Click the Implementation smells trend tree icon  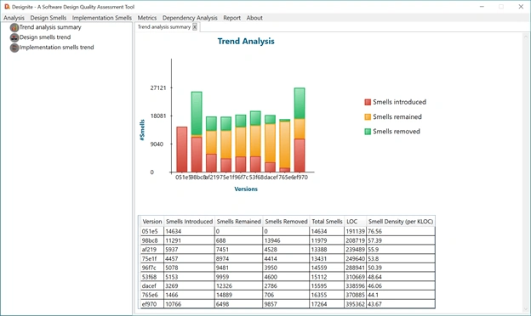click(x=14, y=48)
